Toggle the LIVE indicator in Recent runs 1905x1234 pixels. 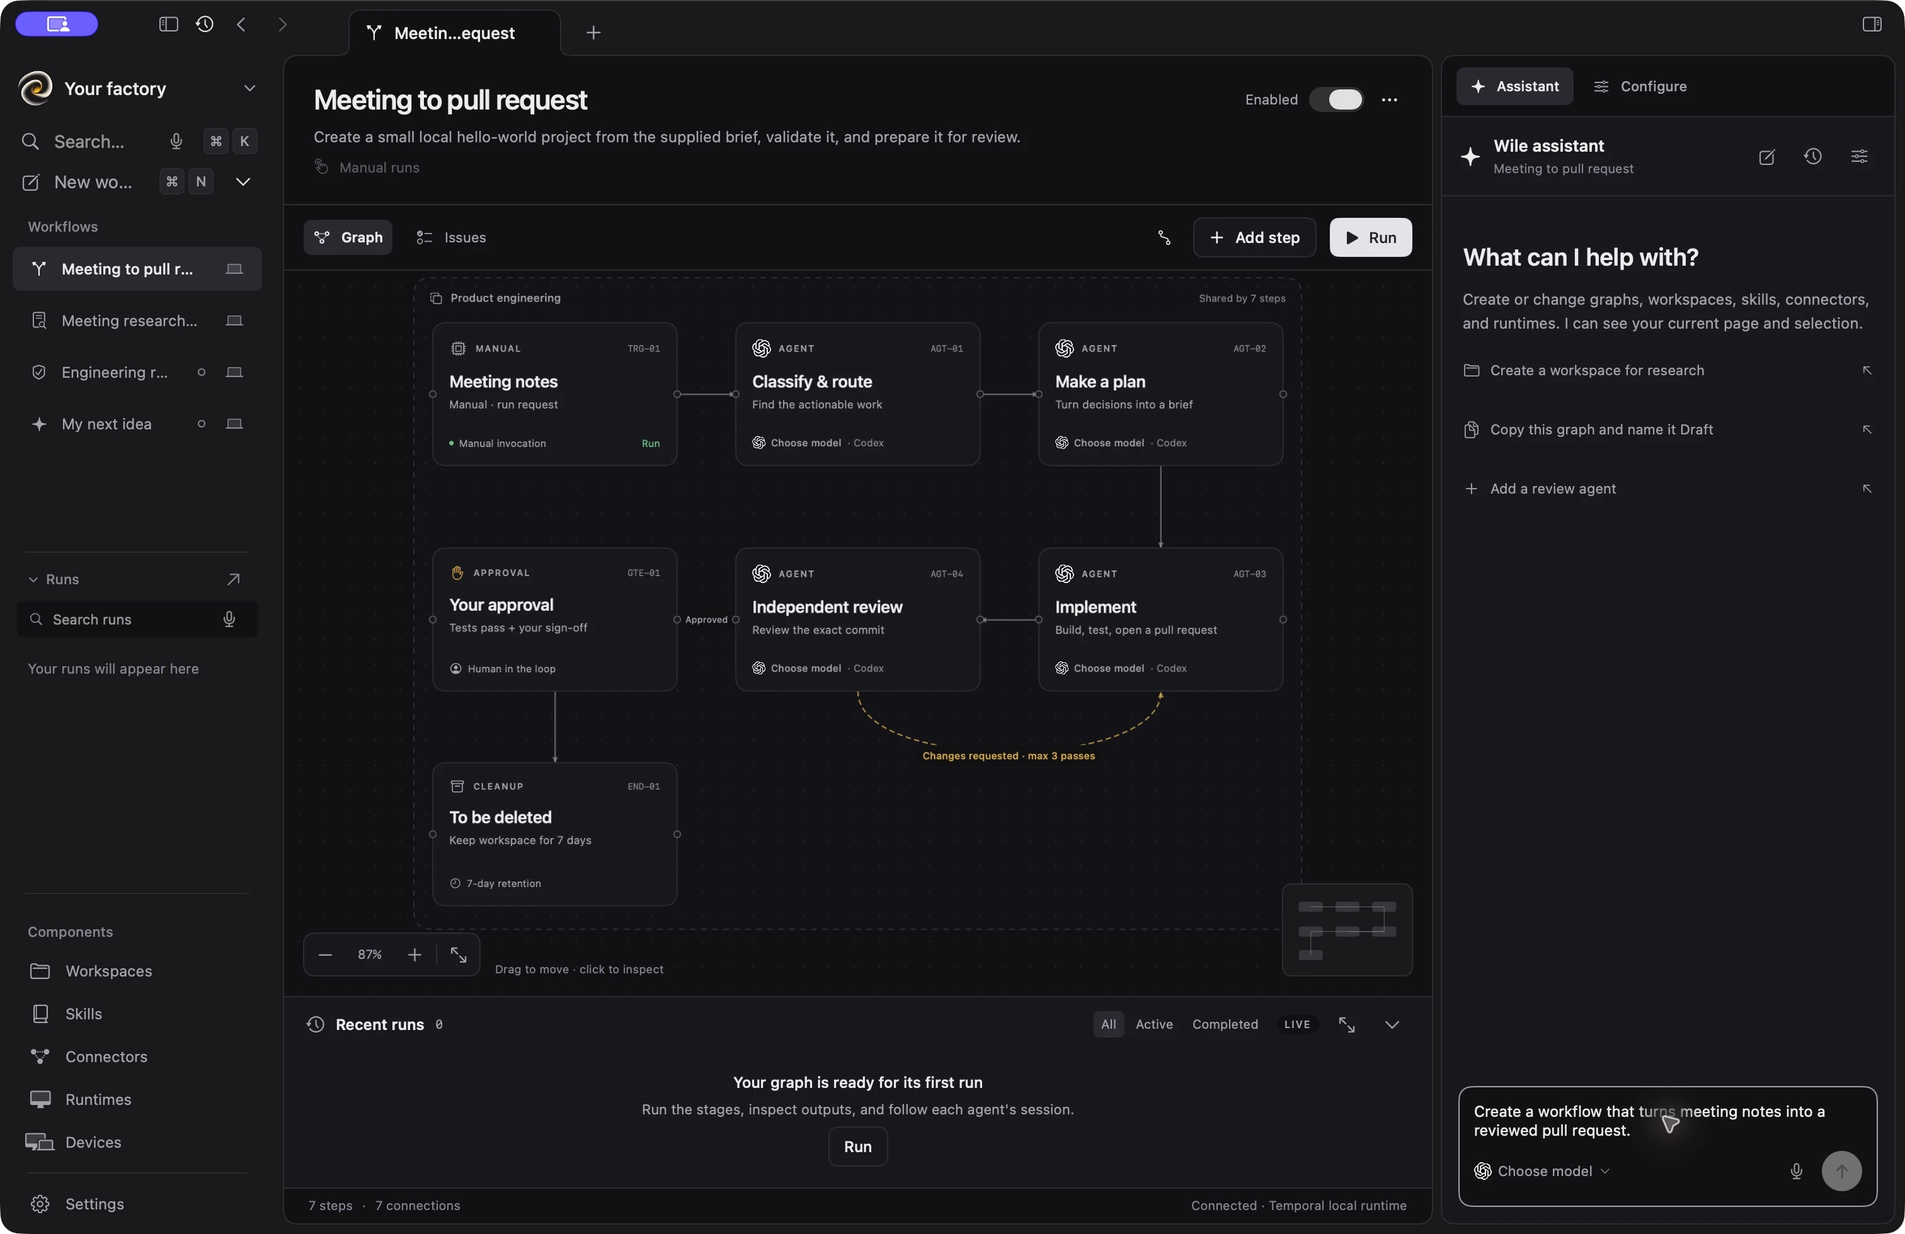1296,1024
